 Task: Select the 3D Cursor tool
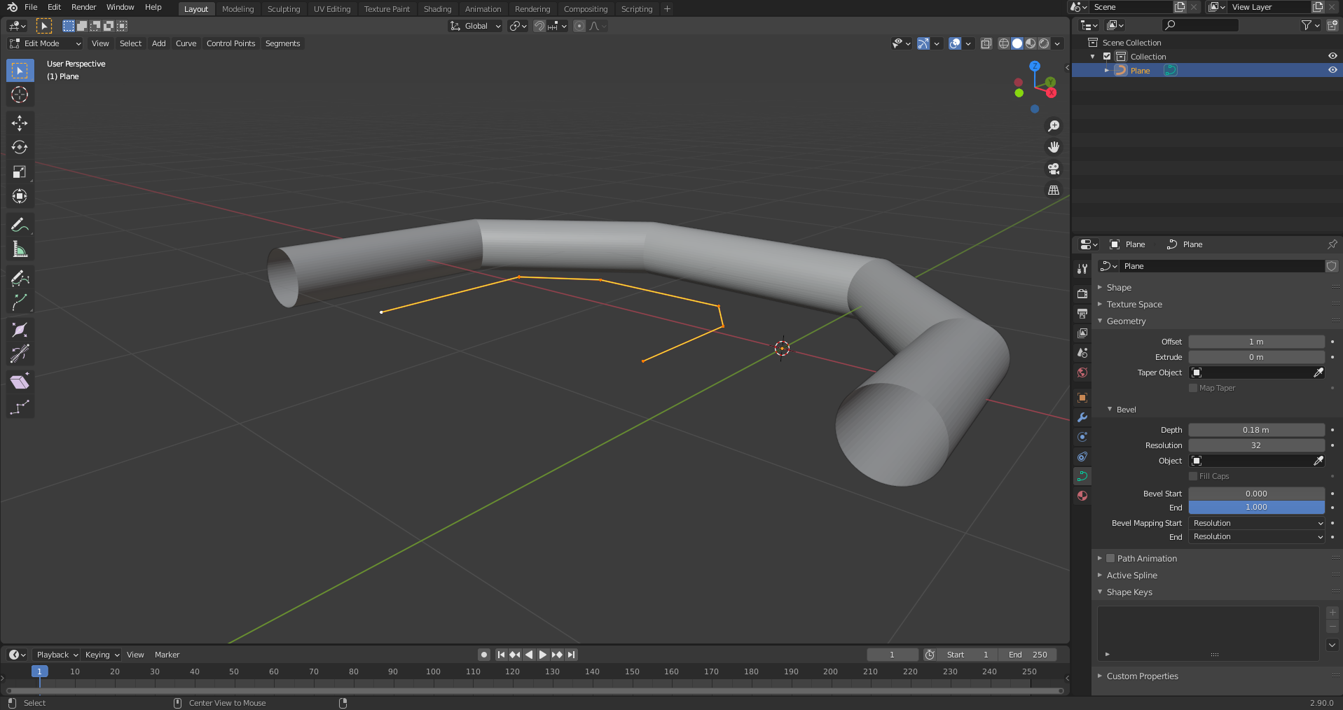(20, 95)
